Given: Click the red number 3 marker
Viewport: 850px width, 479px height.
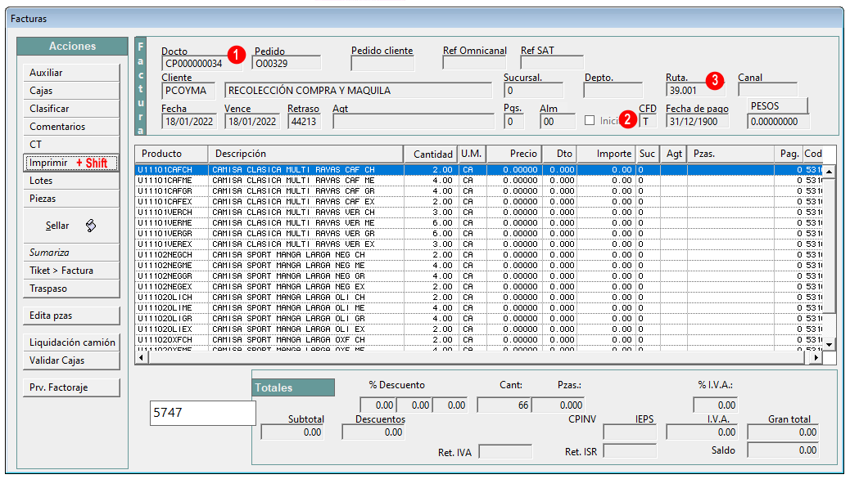Looking at the screenshot, I should pyautogui.click(x=715, y=81).
